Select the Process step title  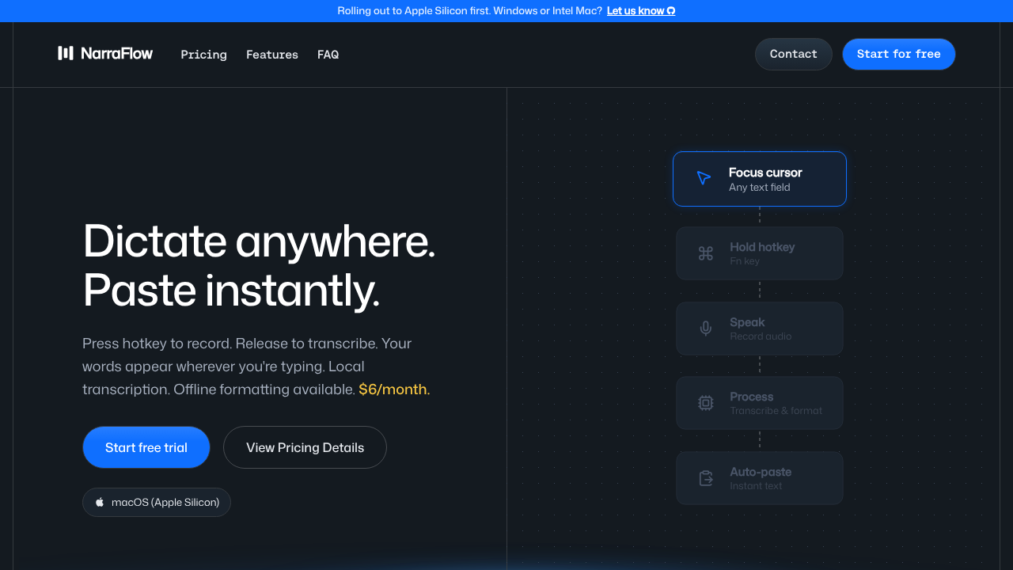tap(752, 397)
